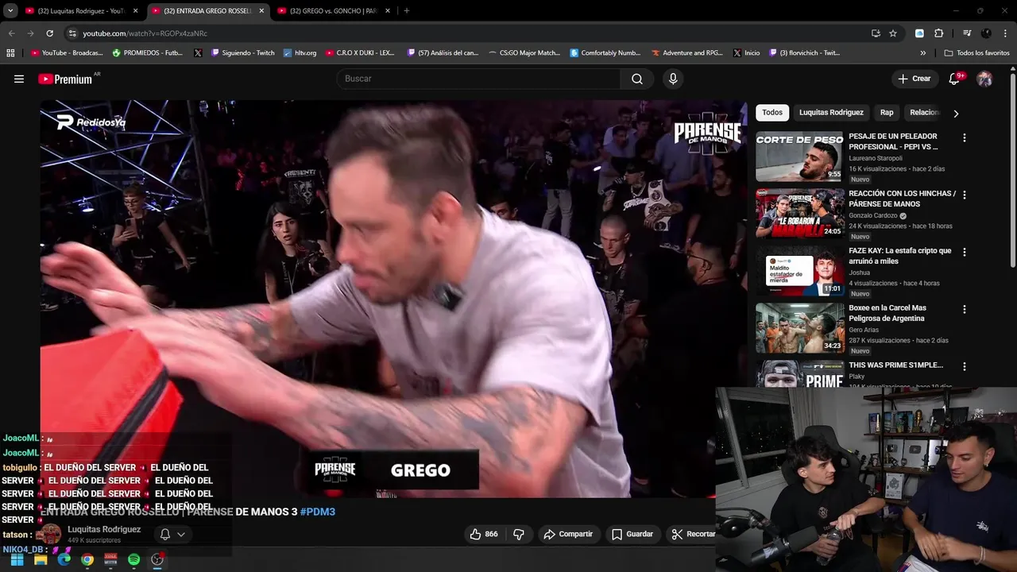
Task: Go to the YouTube Premium home logo
Action: tap(65, 79)
